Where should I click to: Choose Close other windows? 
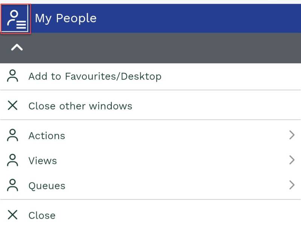click(80, 106)
